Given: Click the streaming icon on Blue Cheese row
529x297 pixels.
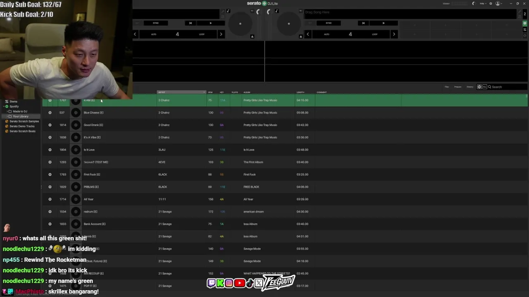Looking at the screenshot, I should tap(50, 113).
